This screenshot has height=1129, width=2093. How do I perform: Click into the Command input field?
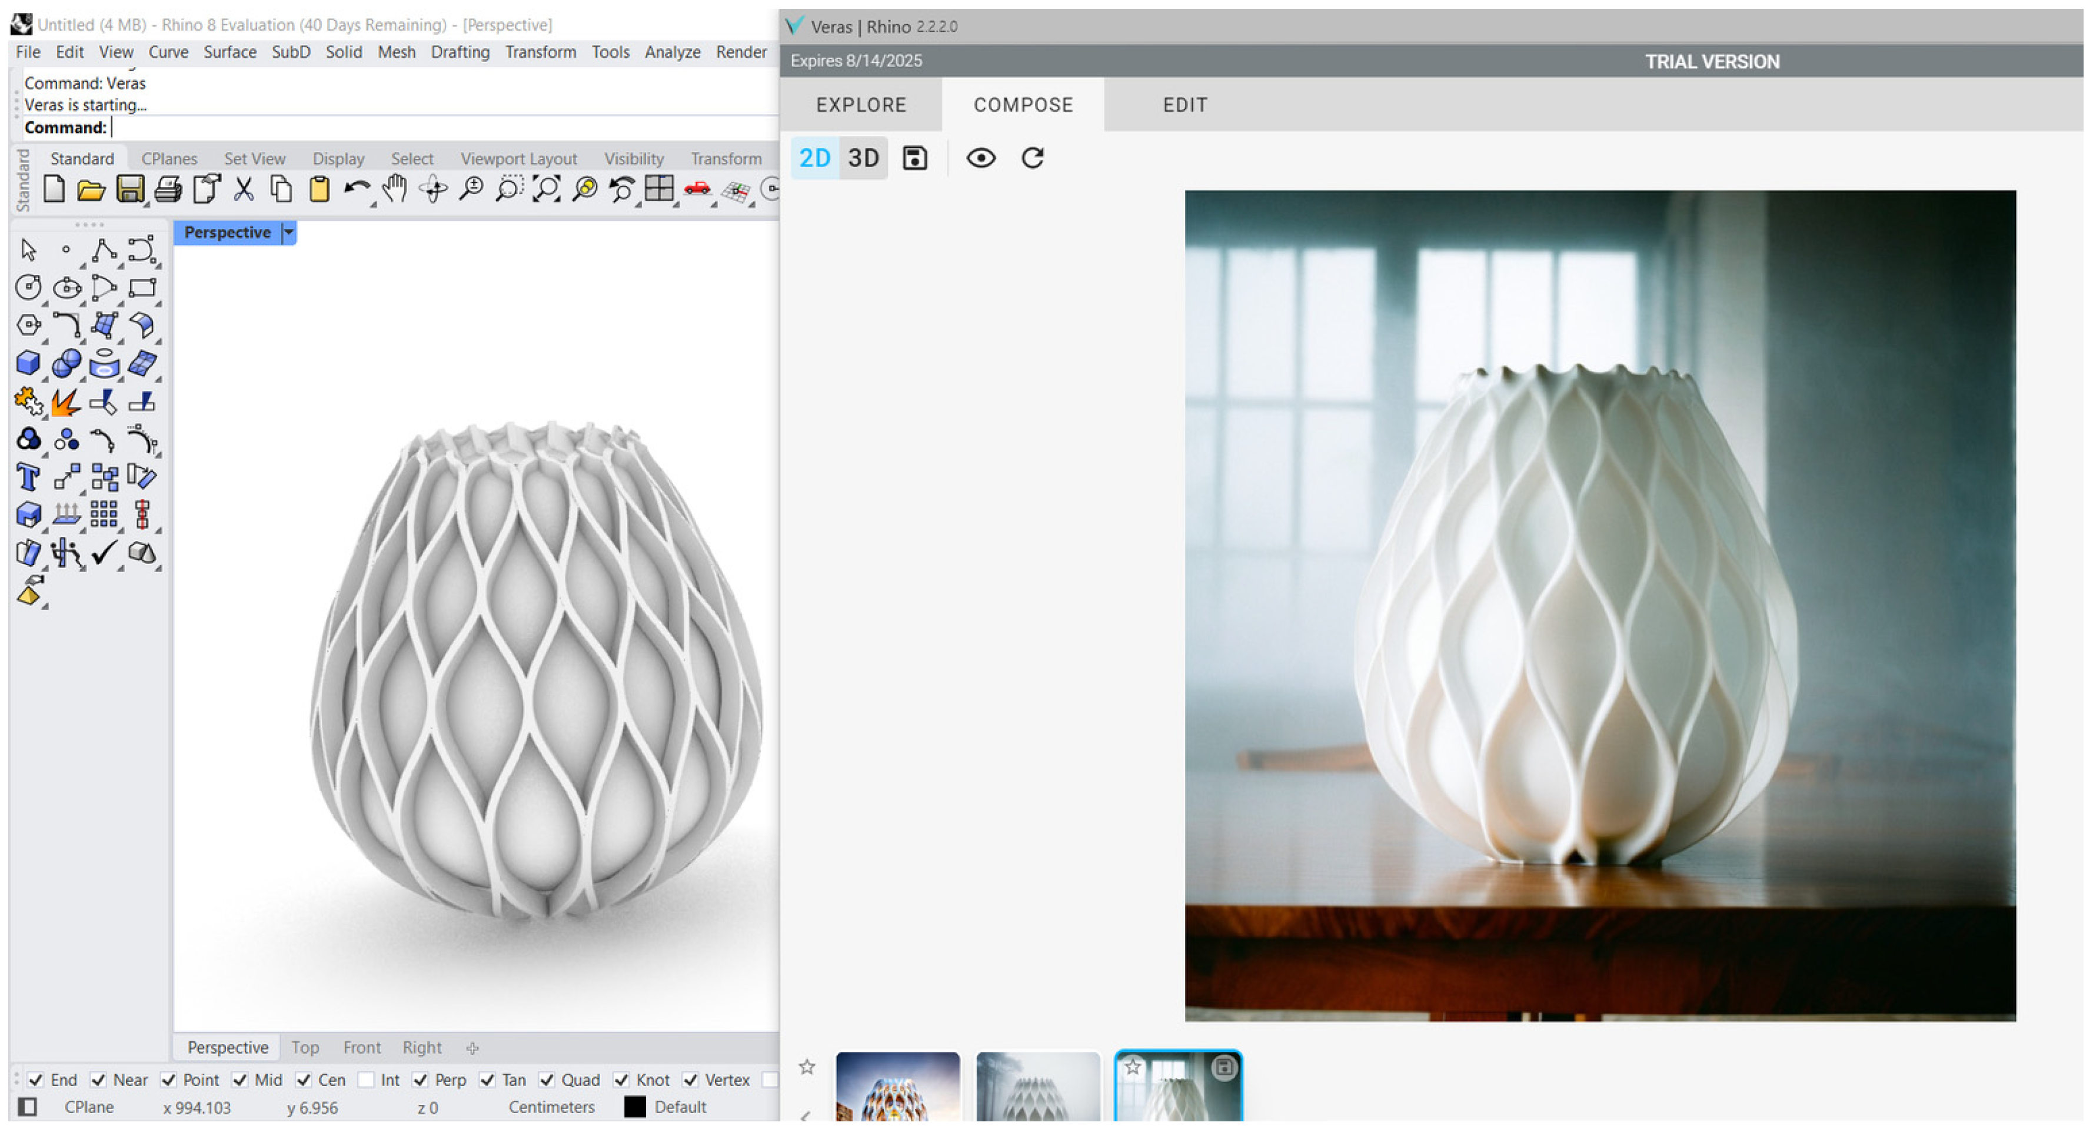coord(443,128)
